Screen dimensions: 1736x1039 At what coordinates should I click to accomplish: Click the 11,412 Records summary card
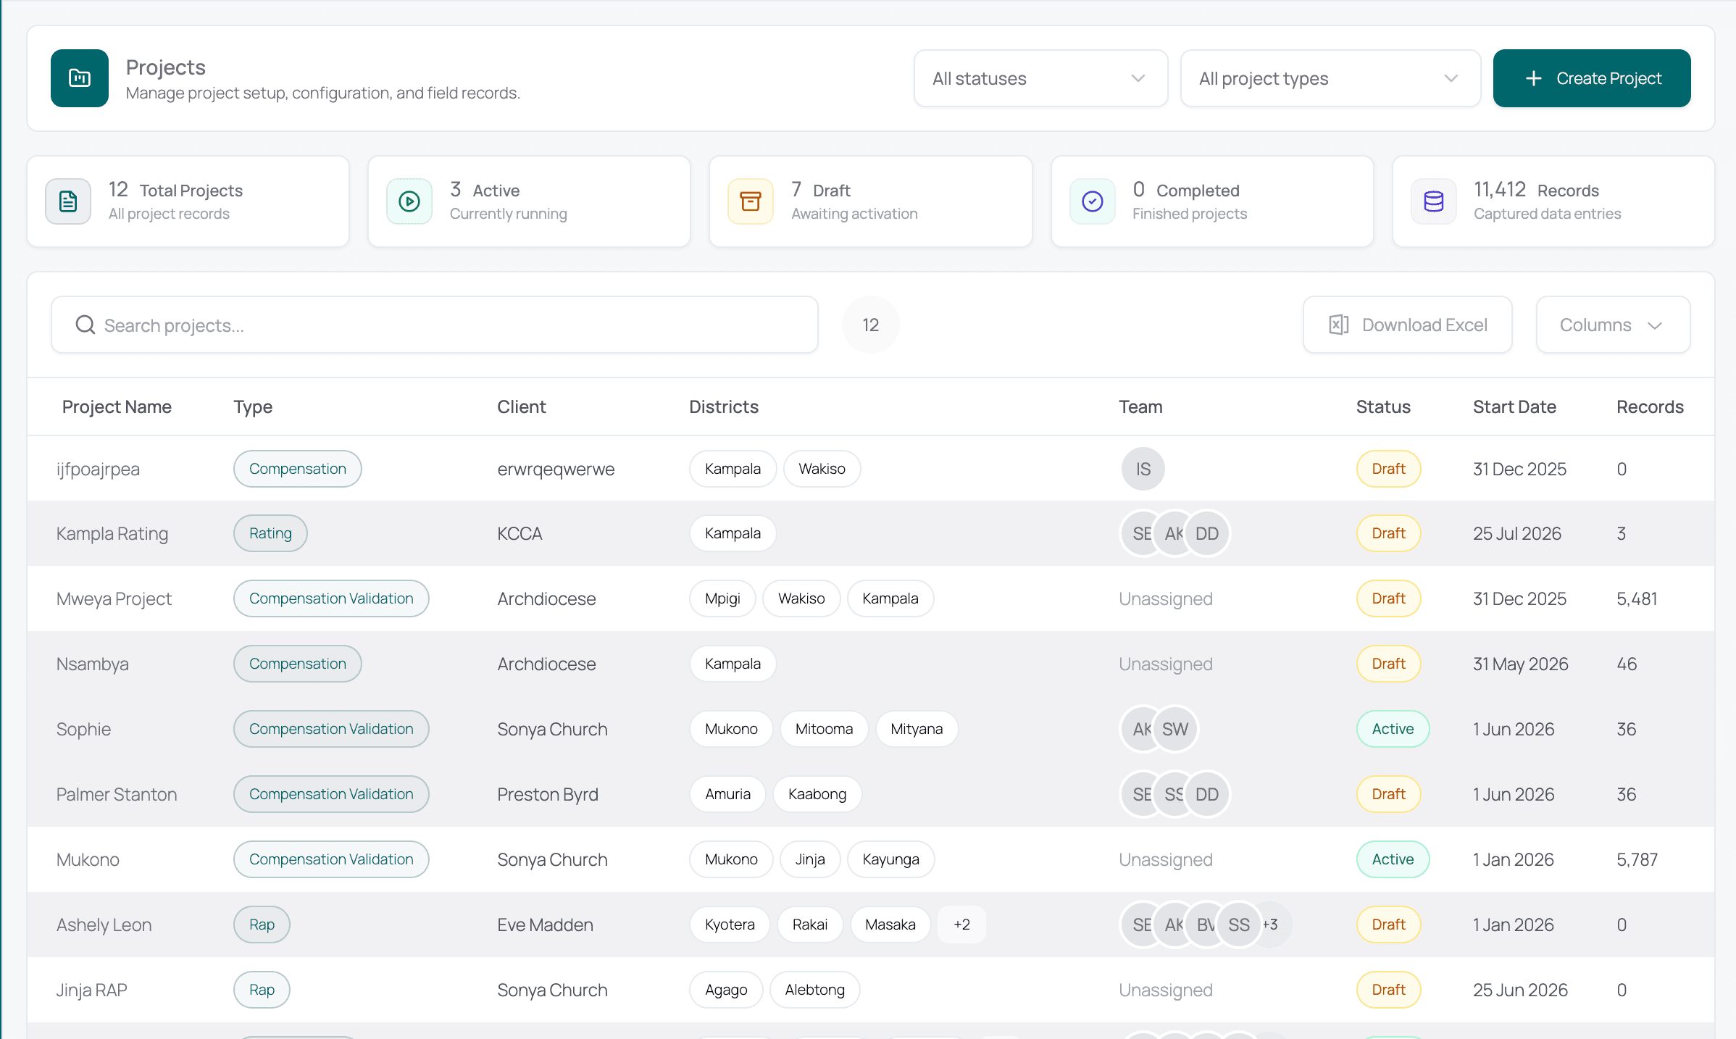pyautogui.click(x=1553, y=201)
